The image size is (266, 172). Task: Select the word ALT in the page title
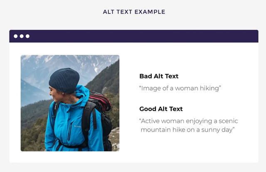pos(108,12)
